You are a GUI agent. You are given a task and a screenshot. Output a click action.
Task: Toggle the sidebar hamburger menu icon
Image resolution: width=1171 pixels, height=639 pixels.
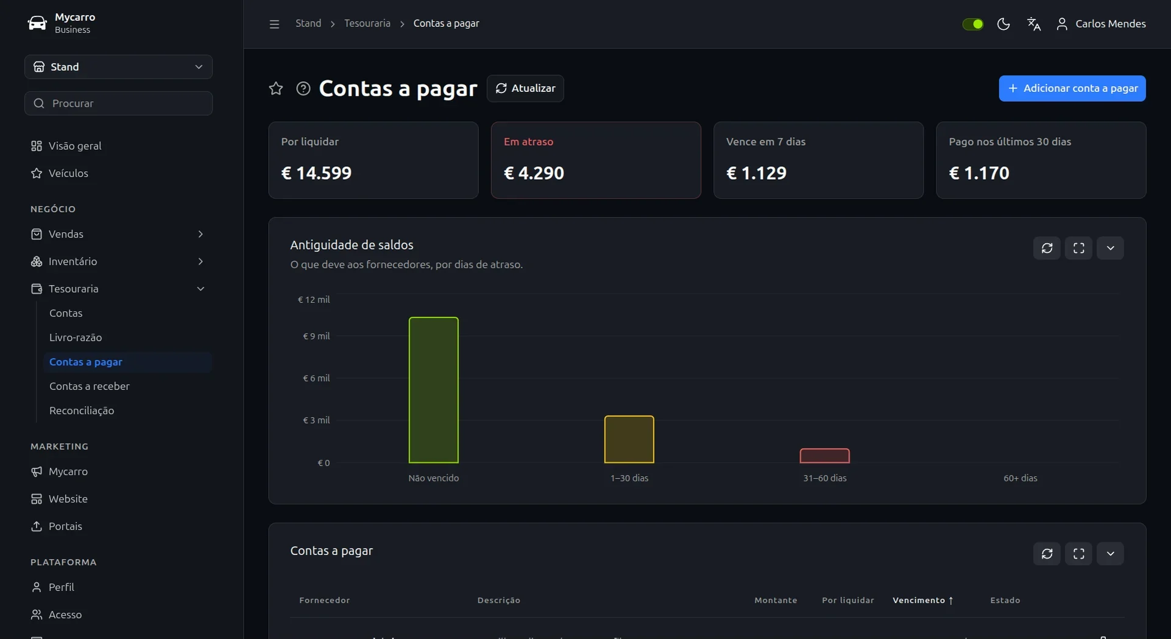pos(274,24)
